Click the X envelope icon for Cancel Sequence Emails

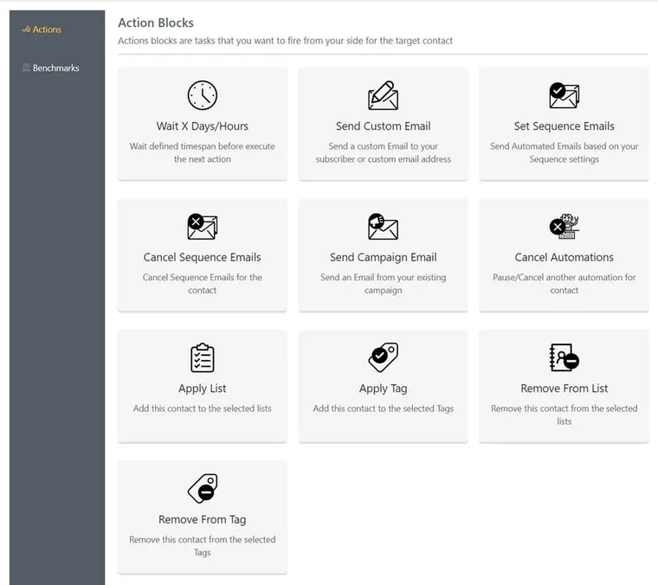[203, 227]
